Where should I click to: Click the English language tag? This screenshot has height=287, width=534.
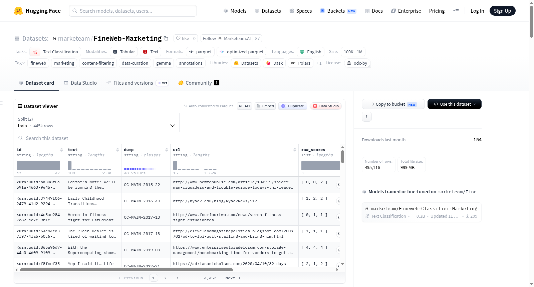(x=310, y=52)
